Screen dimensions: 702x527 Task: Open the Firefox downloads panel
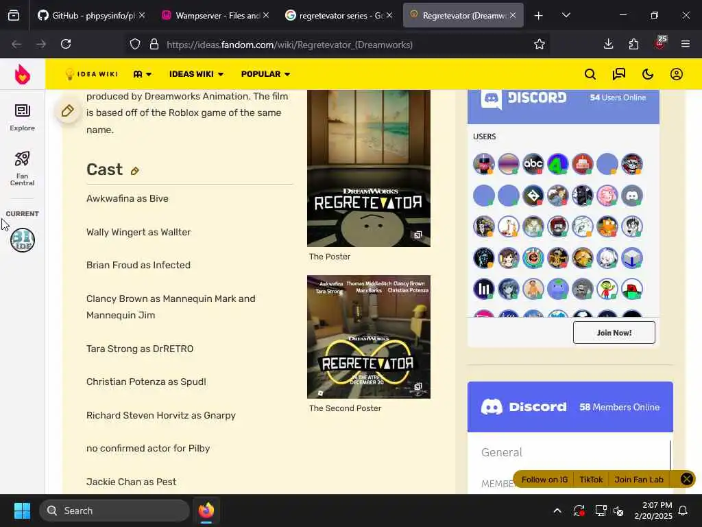pyautogui.click(x=609, y=44)
